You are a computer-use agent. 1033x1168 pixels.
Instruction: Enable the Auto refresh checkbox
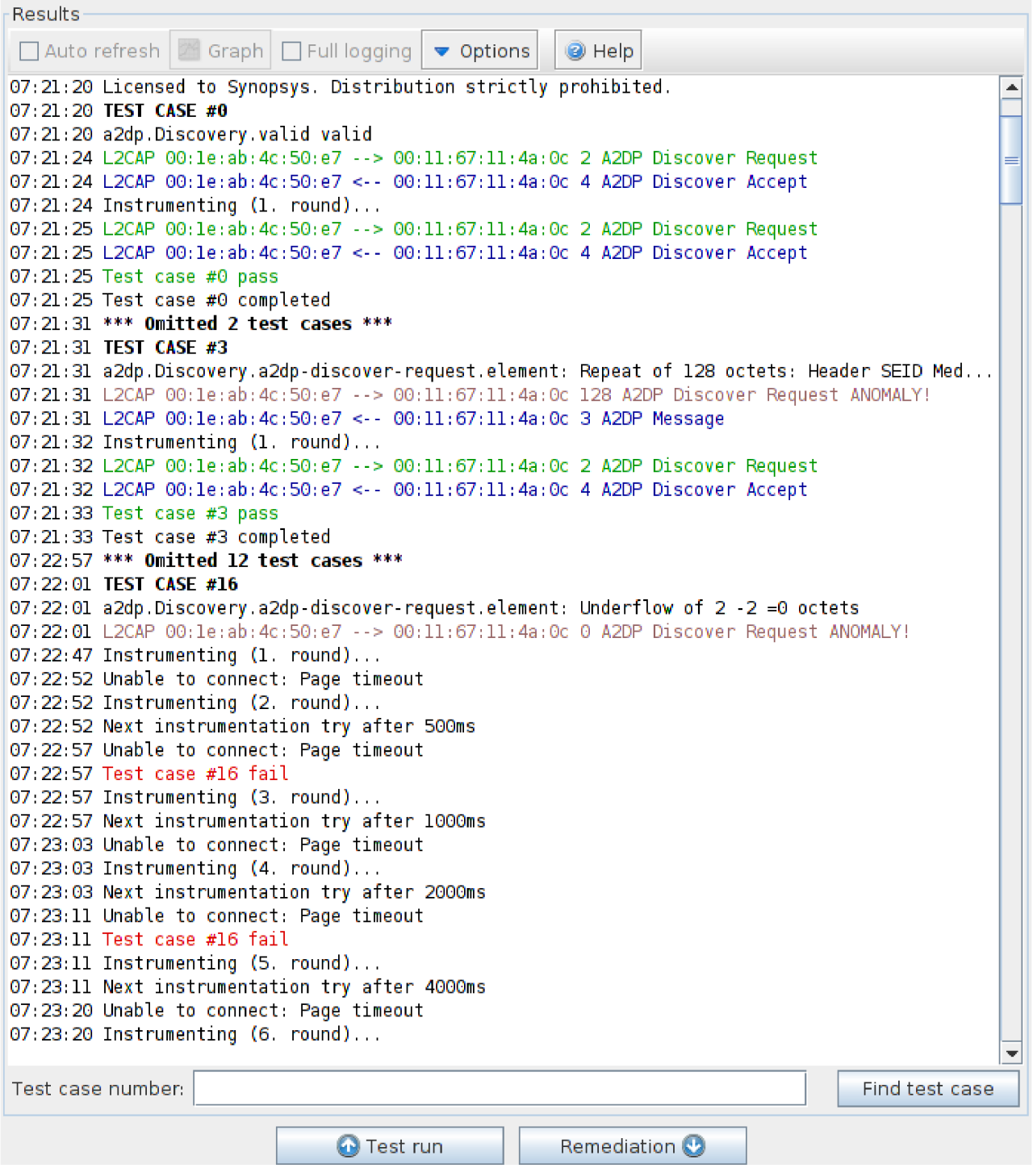pos(29,51)
